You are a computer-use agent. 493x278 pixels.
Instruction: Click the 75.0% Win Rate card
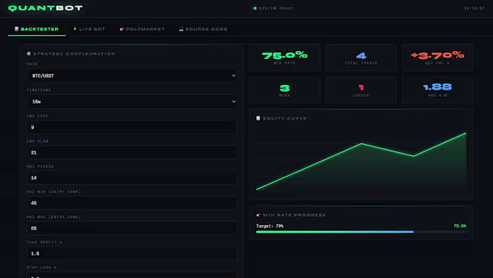[285, 58]
